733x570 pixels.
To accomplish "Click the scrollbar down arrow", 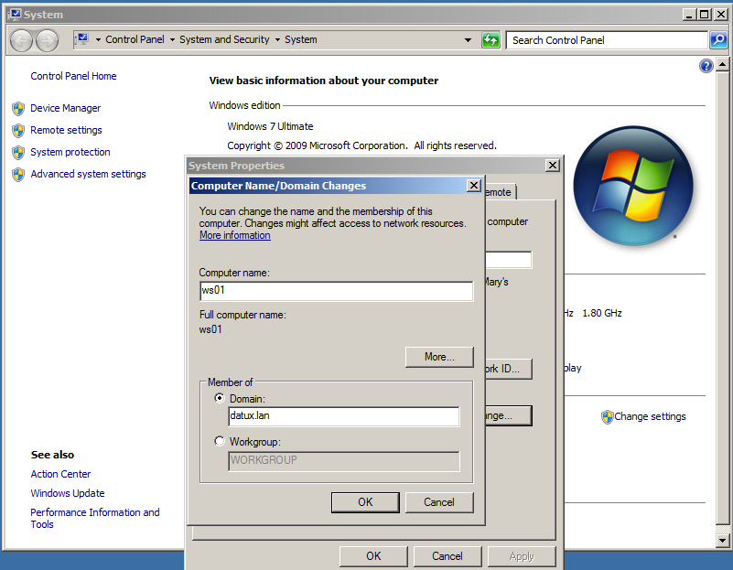I will (722, 541).
